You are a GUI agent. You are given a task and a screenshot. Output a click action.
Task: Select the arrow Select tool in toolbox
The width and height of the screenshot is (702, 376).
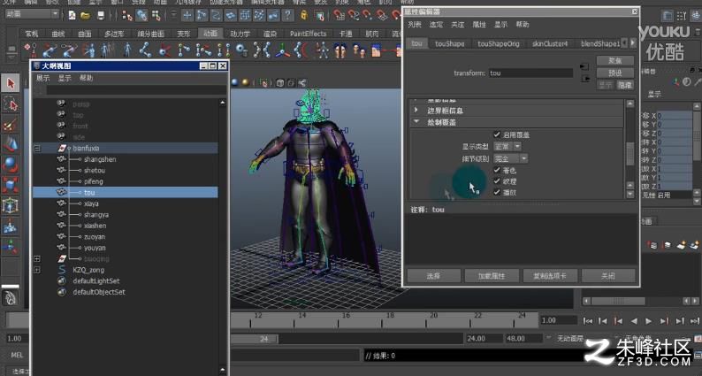tap(11, 83)
